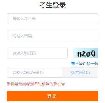Click the 换一张 link to change captcha
Viewport: 105px width, 103px height.
click(x=92, y=63)
